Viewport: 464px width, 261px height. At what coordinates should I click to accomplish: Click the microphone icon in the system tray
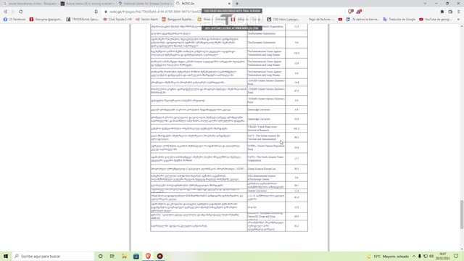(x=420, y=256)
